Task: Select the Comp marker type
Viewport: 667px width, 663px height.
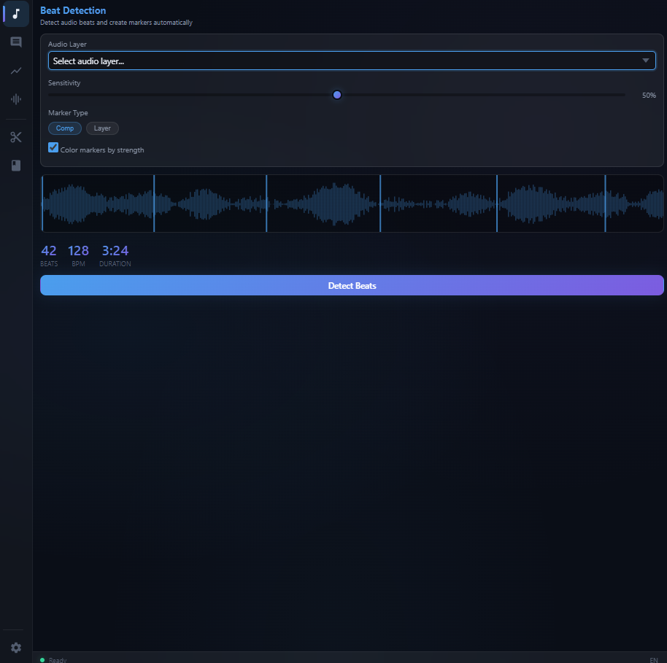Action: (65, 128)
